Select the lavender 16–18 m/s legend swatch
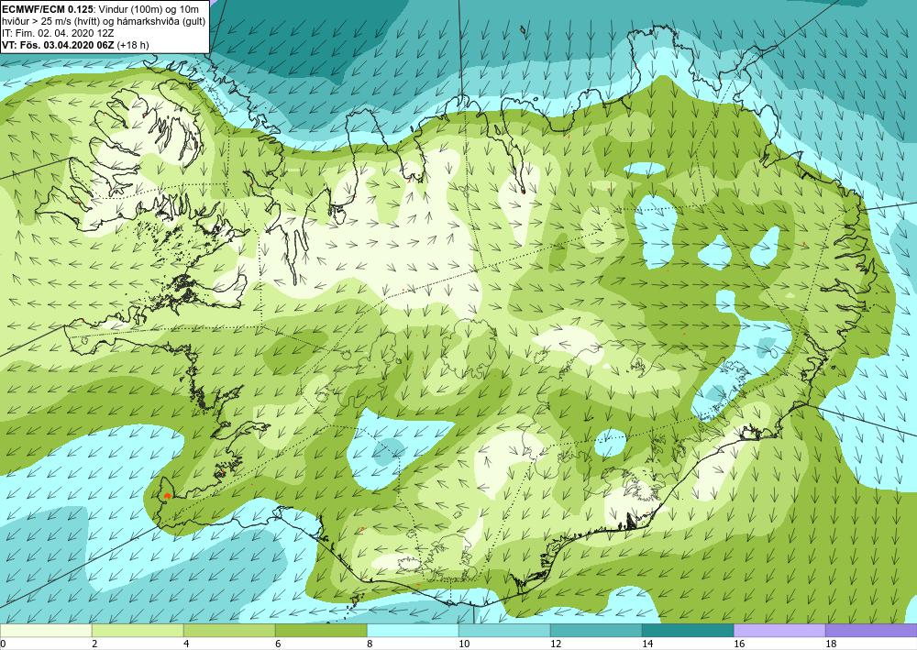Screen dimensions: 917x650 (779, 631)
